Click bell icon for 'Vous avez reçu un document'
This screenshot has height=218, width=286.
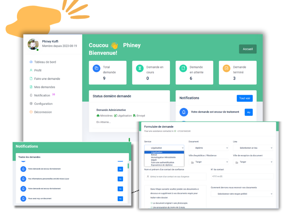coord(23,199)
